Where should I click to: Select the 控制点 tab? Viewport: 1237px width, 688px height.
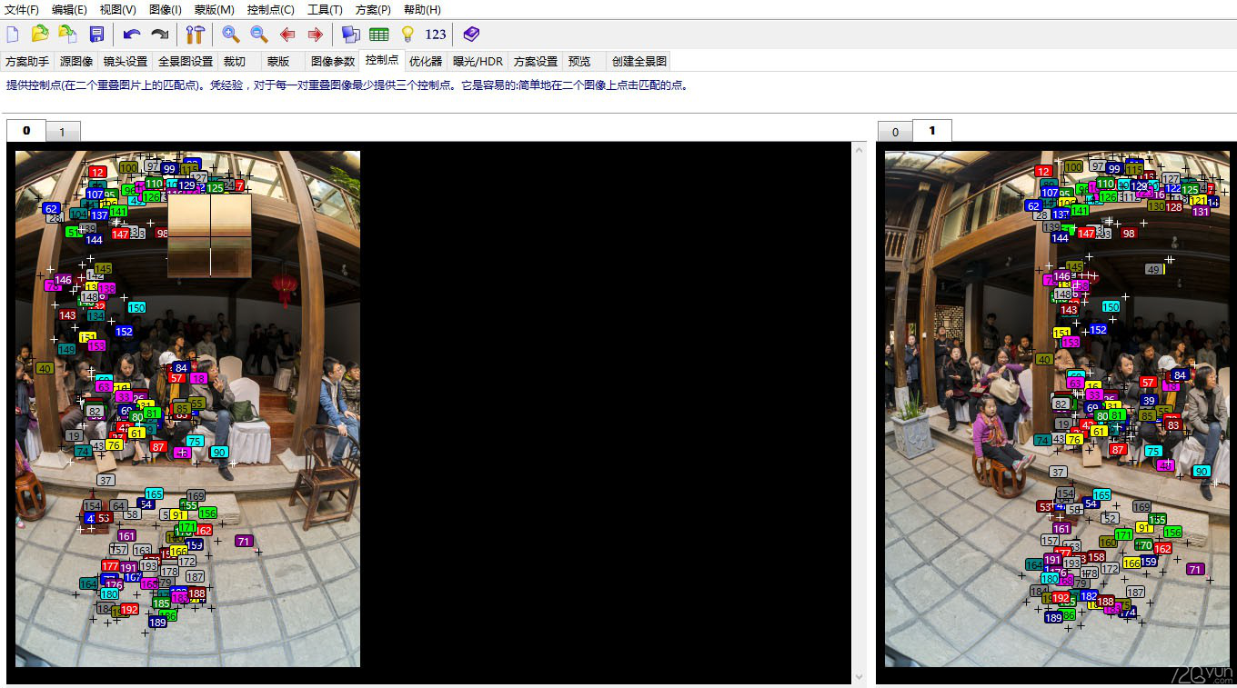click(382, 60)
